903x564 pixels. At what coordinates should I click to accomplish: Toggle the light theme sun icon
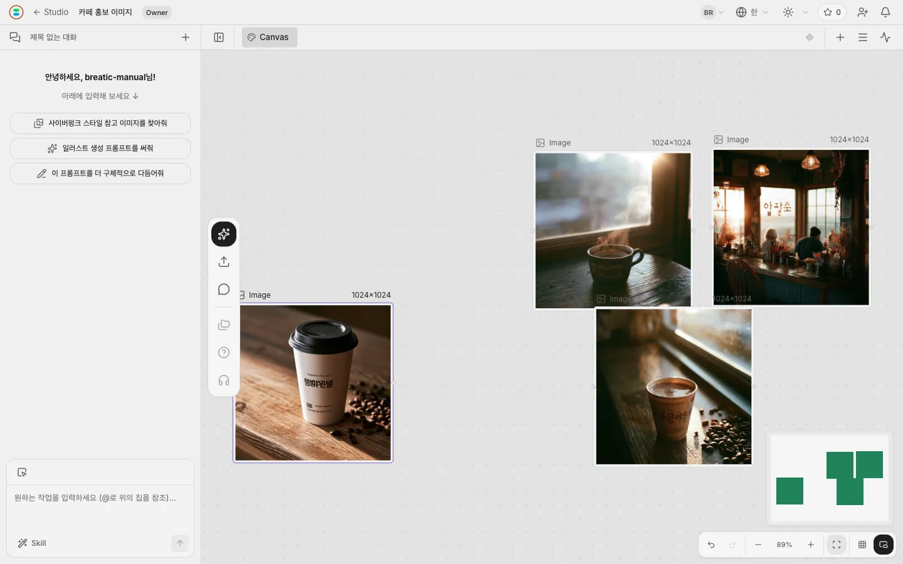click(788, 13)
